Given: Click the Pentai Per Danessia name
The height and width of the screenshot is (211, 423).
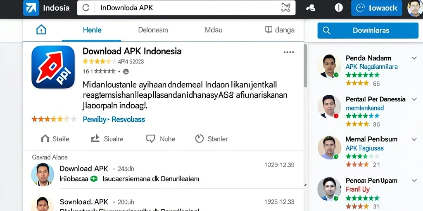Looking at the screenshot, I should [375, 99].
